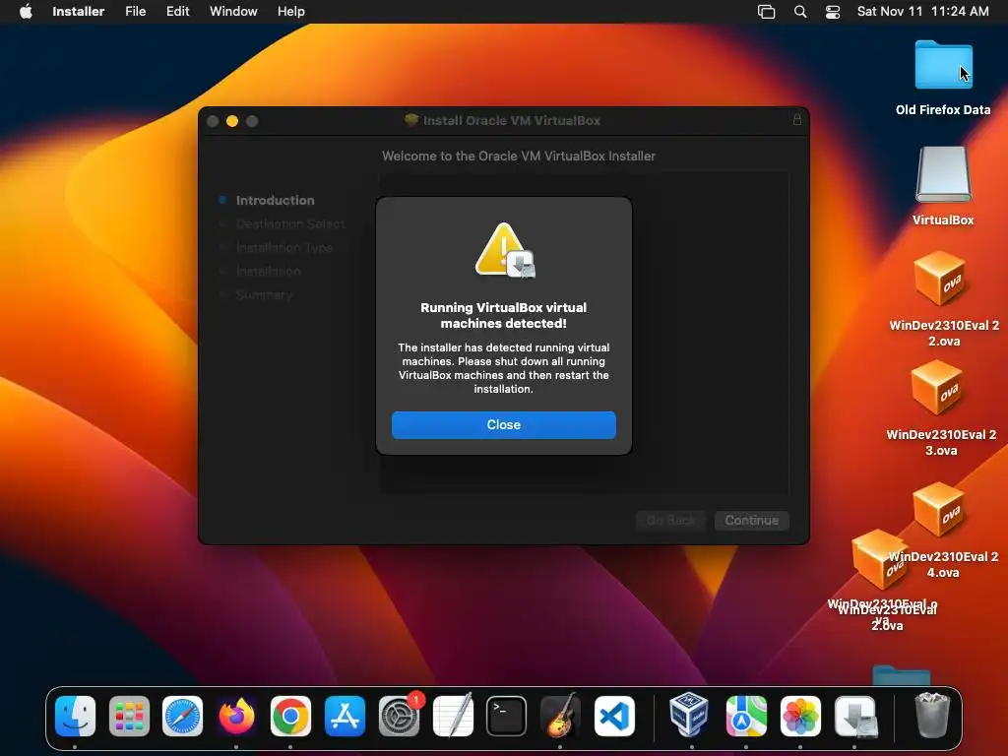Open Visual Studio Code from the Dock

(x=614, y=717)
